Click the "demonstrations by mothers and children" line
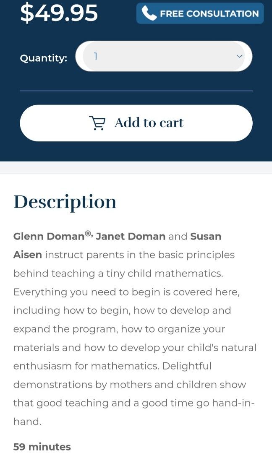The width and height of the screenshot is (272, 453). [x=130, y=385]
